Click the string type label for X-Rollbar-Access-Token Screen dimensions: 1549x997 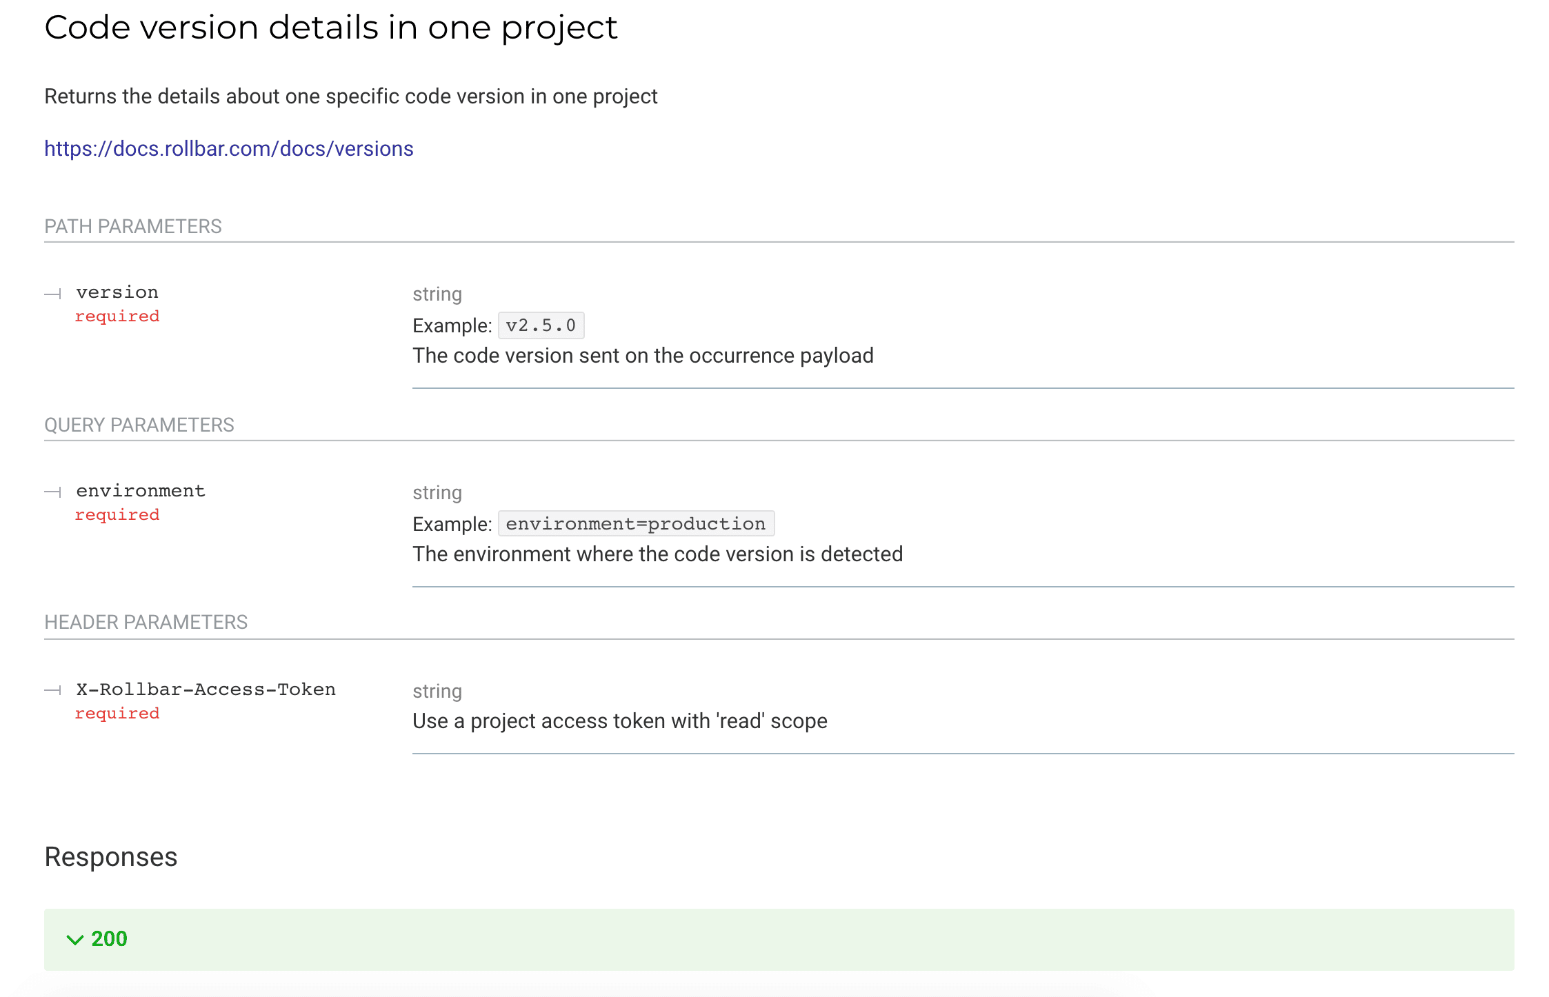[437, 691]
